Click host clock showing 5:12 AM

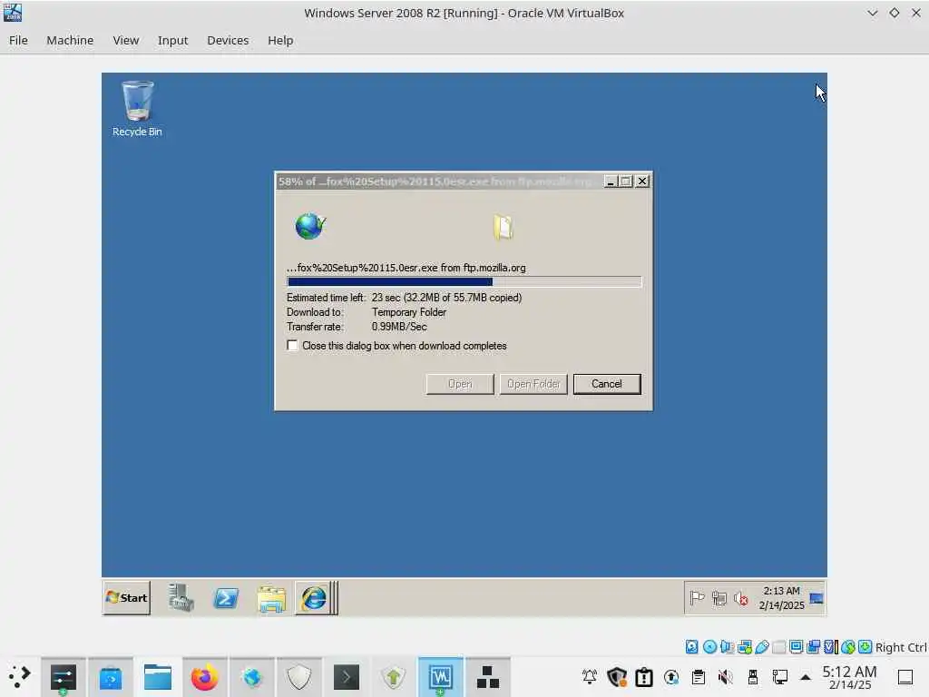point(849,677)
